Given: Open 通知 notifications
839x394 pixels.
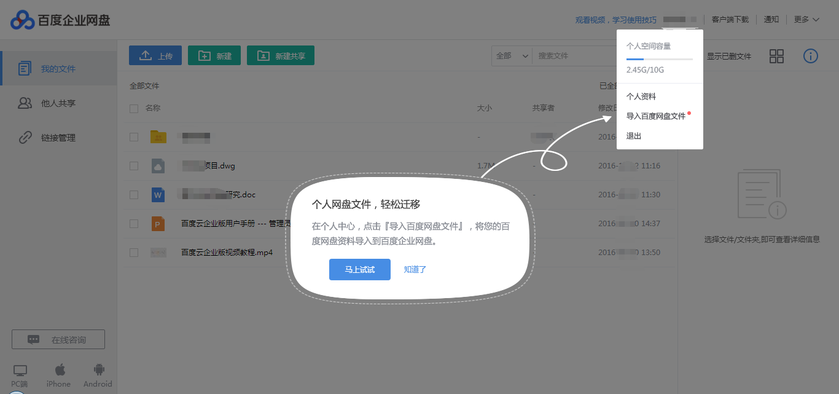Looking at the screenshot, I should (x=771, y=20).
